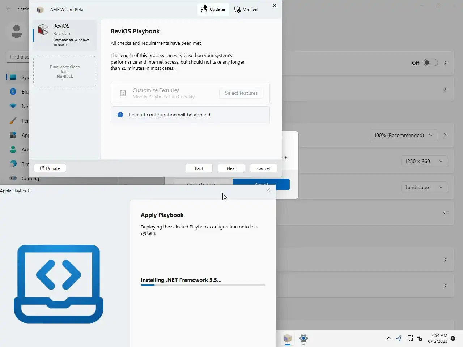The image size is (463, 347).
Task: Close the Apply Playbook window
Action: [268, 190]
